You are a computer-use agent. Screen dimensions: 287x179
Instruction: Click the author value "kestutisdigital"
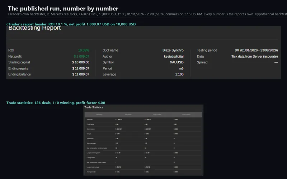click(x=174, y=57)
